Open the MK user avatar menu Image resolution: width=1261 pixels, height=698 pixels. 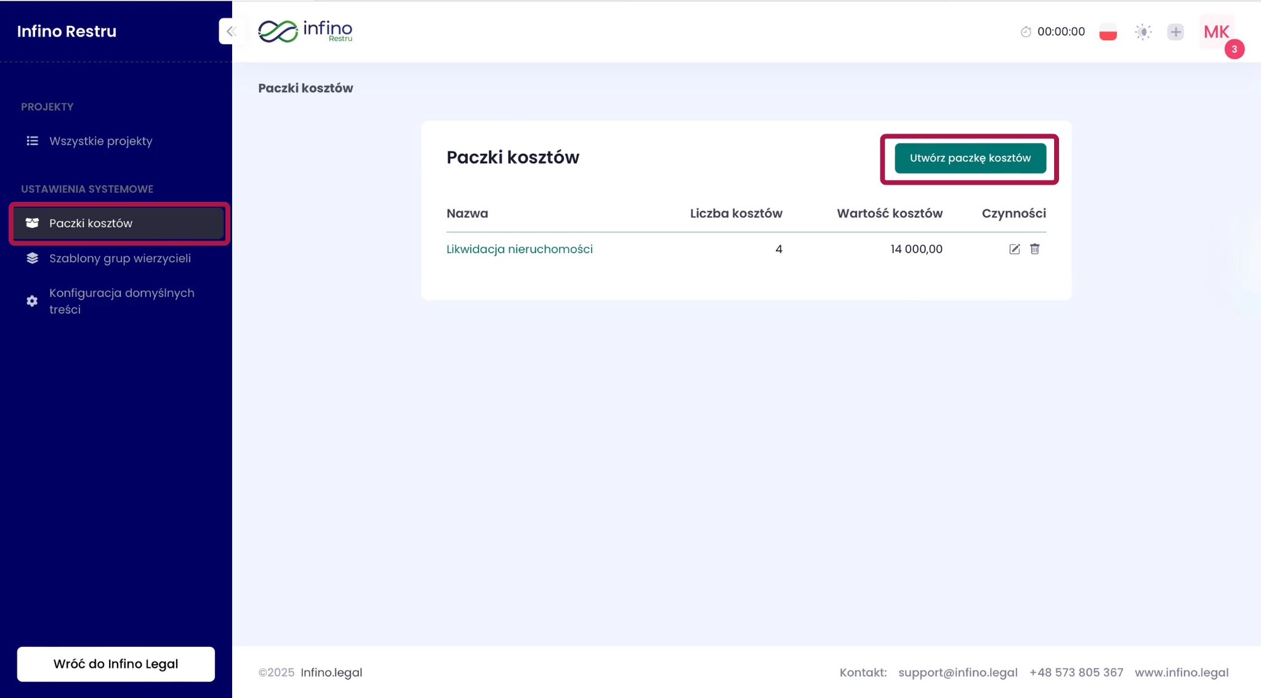tap(1216, 31)
